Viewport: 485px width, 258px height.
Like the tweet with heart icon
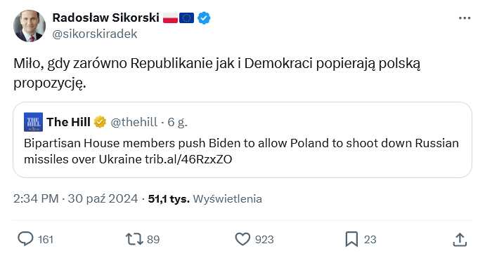242,239
